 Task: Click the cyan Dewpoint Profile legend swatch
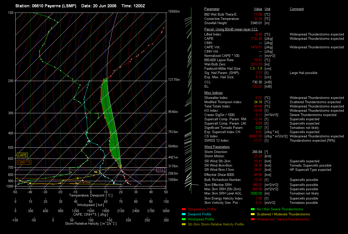pos(184,214)
